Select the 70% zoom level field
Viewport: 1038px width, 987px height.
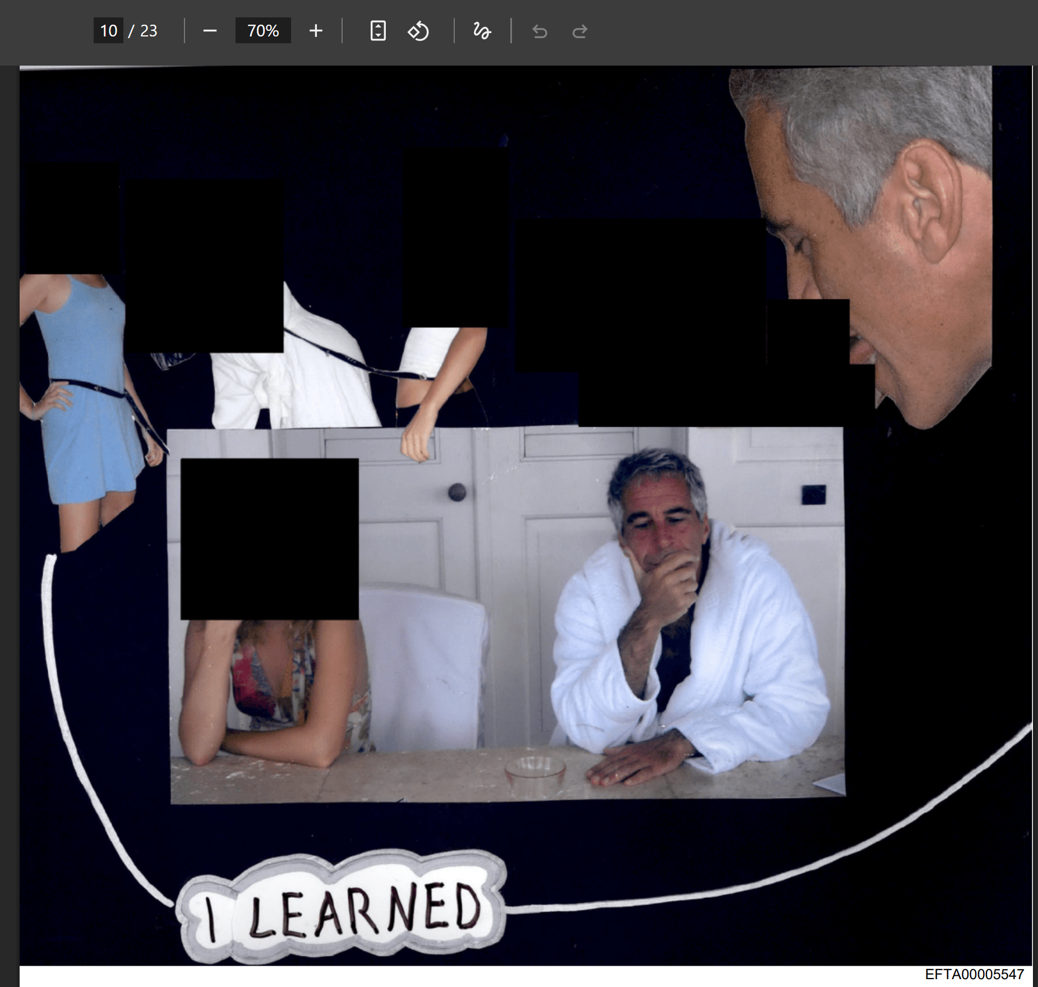[263, 30]
